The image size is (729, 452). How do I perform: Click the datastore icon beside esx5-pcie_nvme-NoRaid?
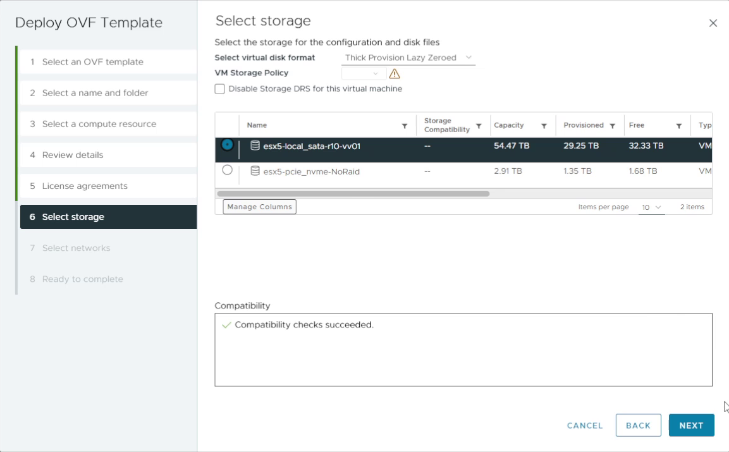254,171
